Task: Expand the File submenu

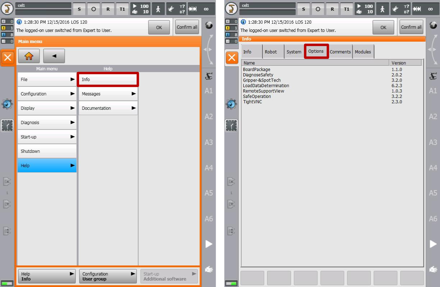Action: pyautogui.click(x=47, y=80)
